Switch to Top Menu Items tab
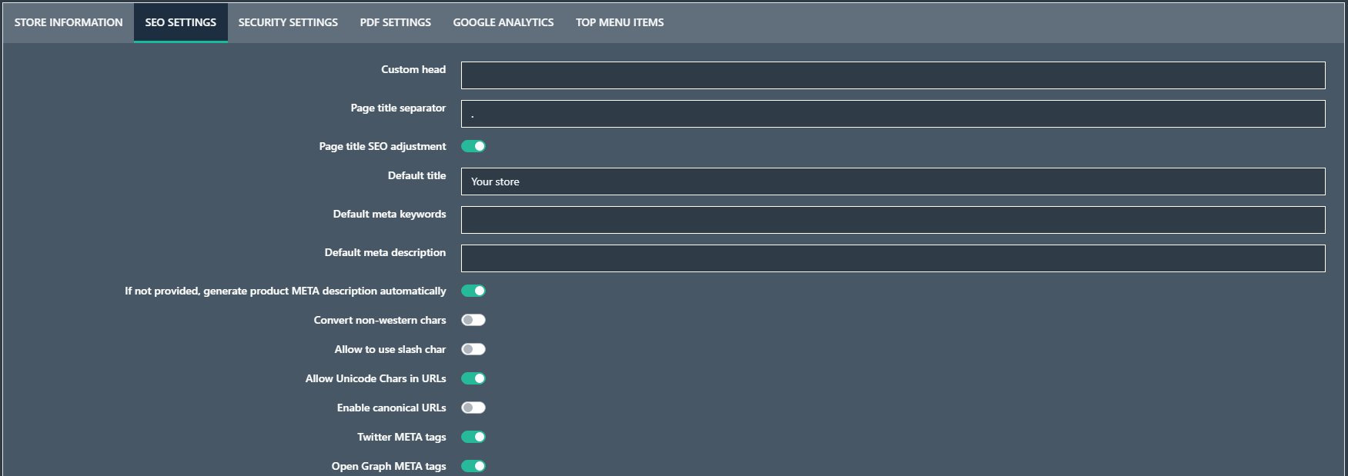This screenshot has width=1348, height=476. coord(620,22)
